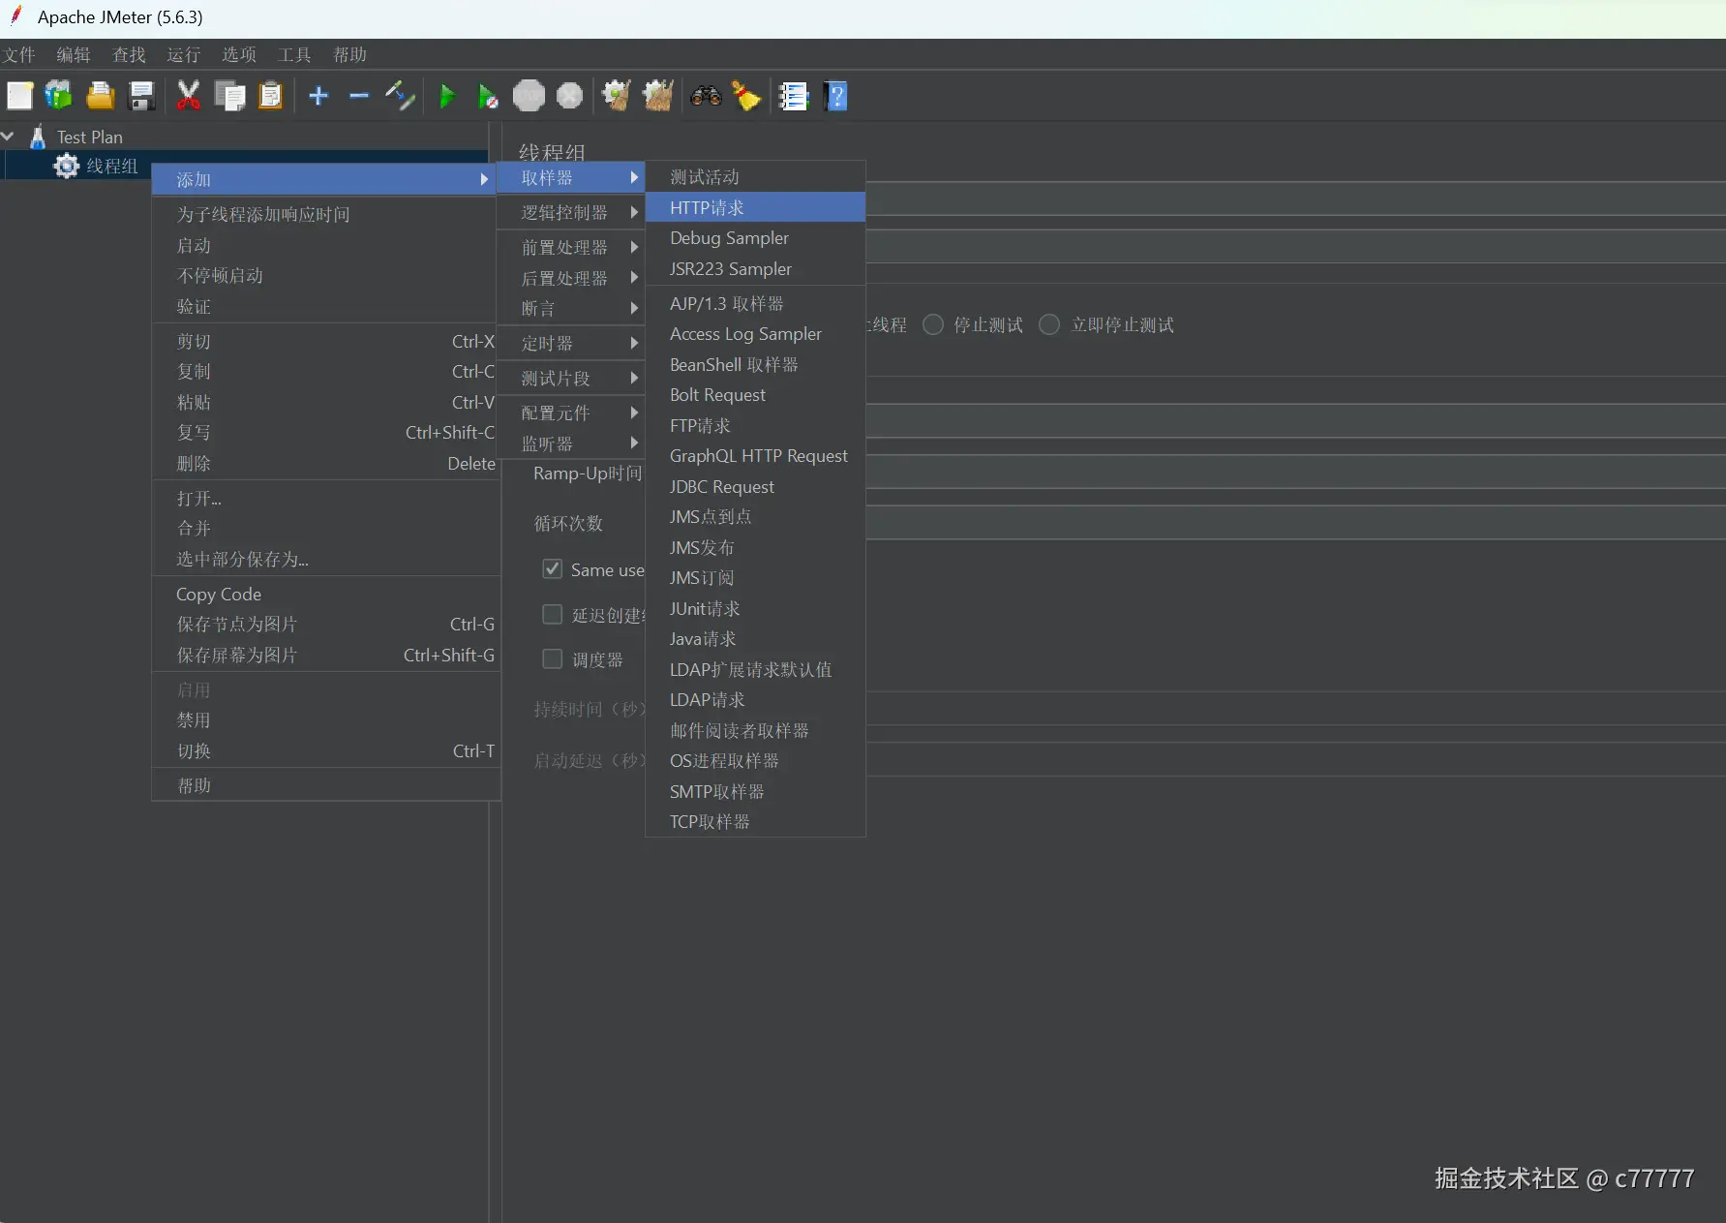Expand the 测试片段 submenu
Screen dimensions: 1726x1223
[571, 378]
